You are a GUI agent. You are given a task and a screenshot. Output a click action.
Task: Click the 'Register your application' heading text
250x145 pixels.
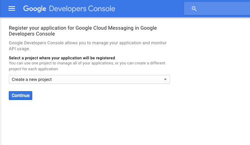coord(83,31)
